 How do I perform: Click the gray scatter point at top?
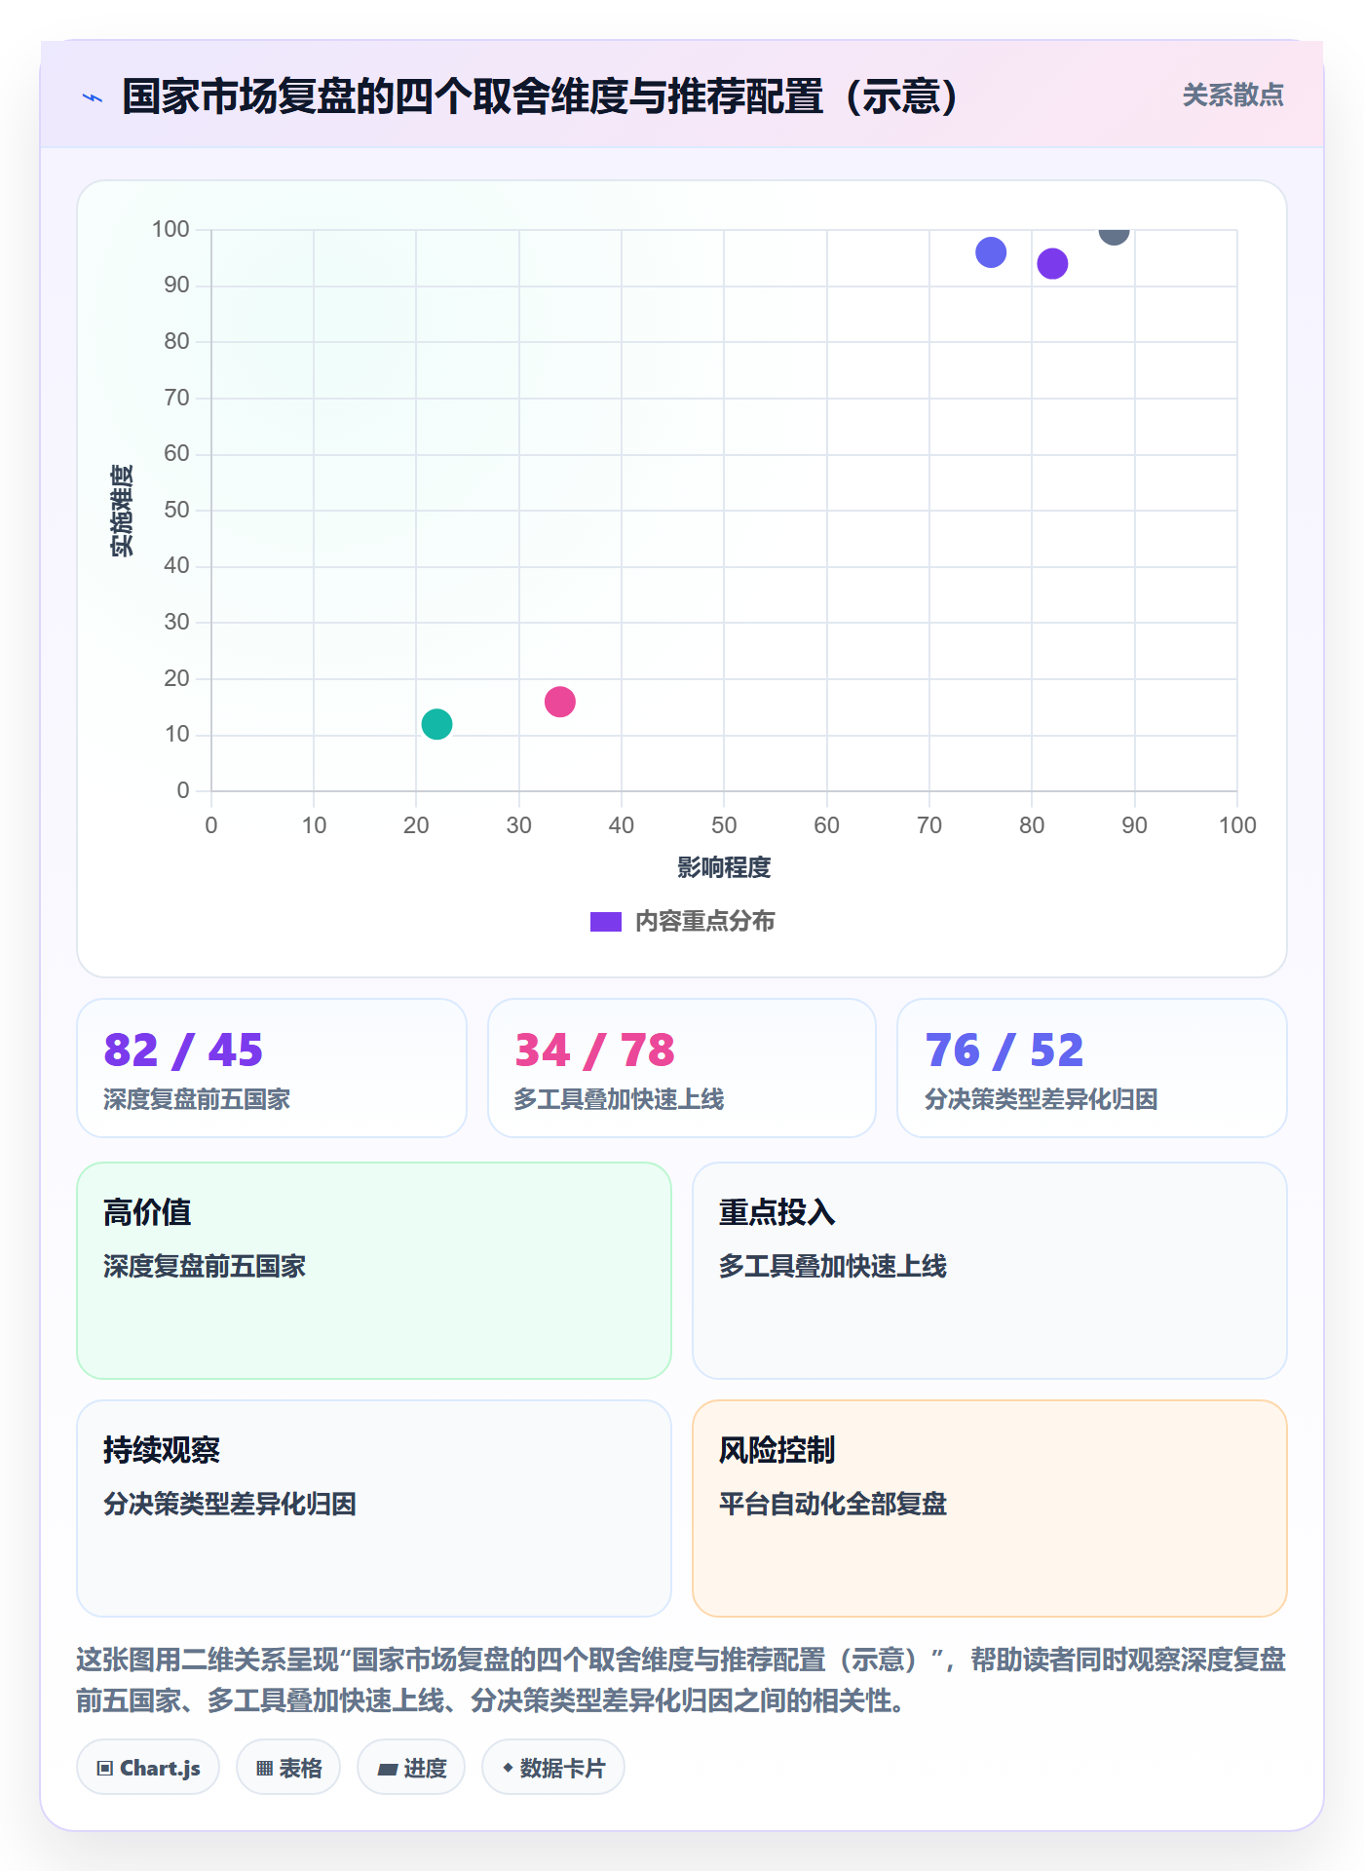pyautogui.click(x=1114, y=234)
